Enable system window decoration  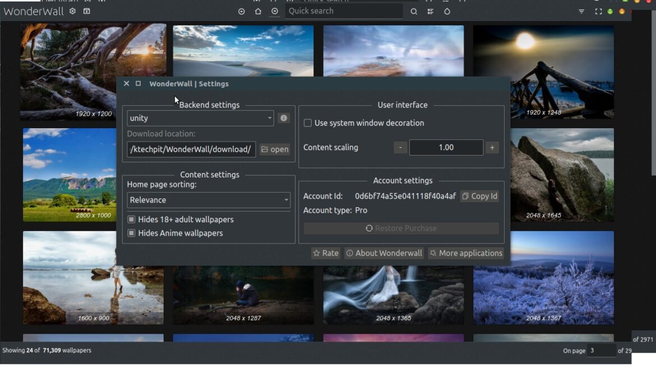pos(307,123)
